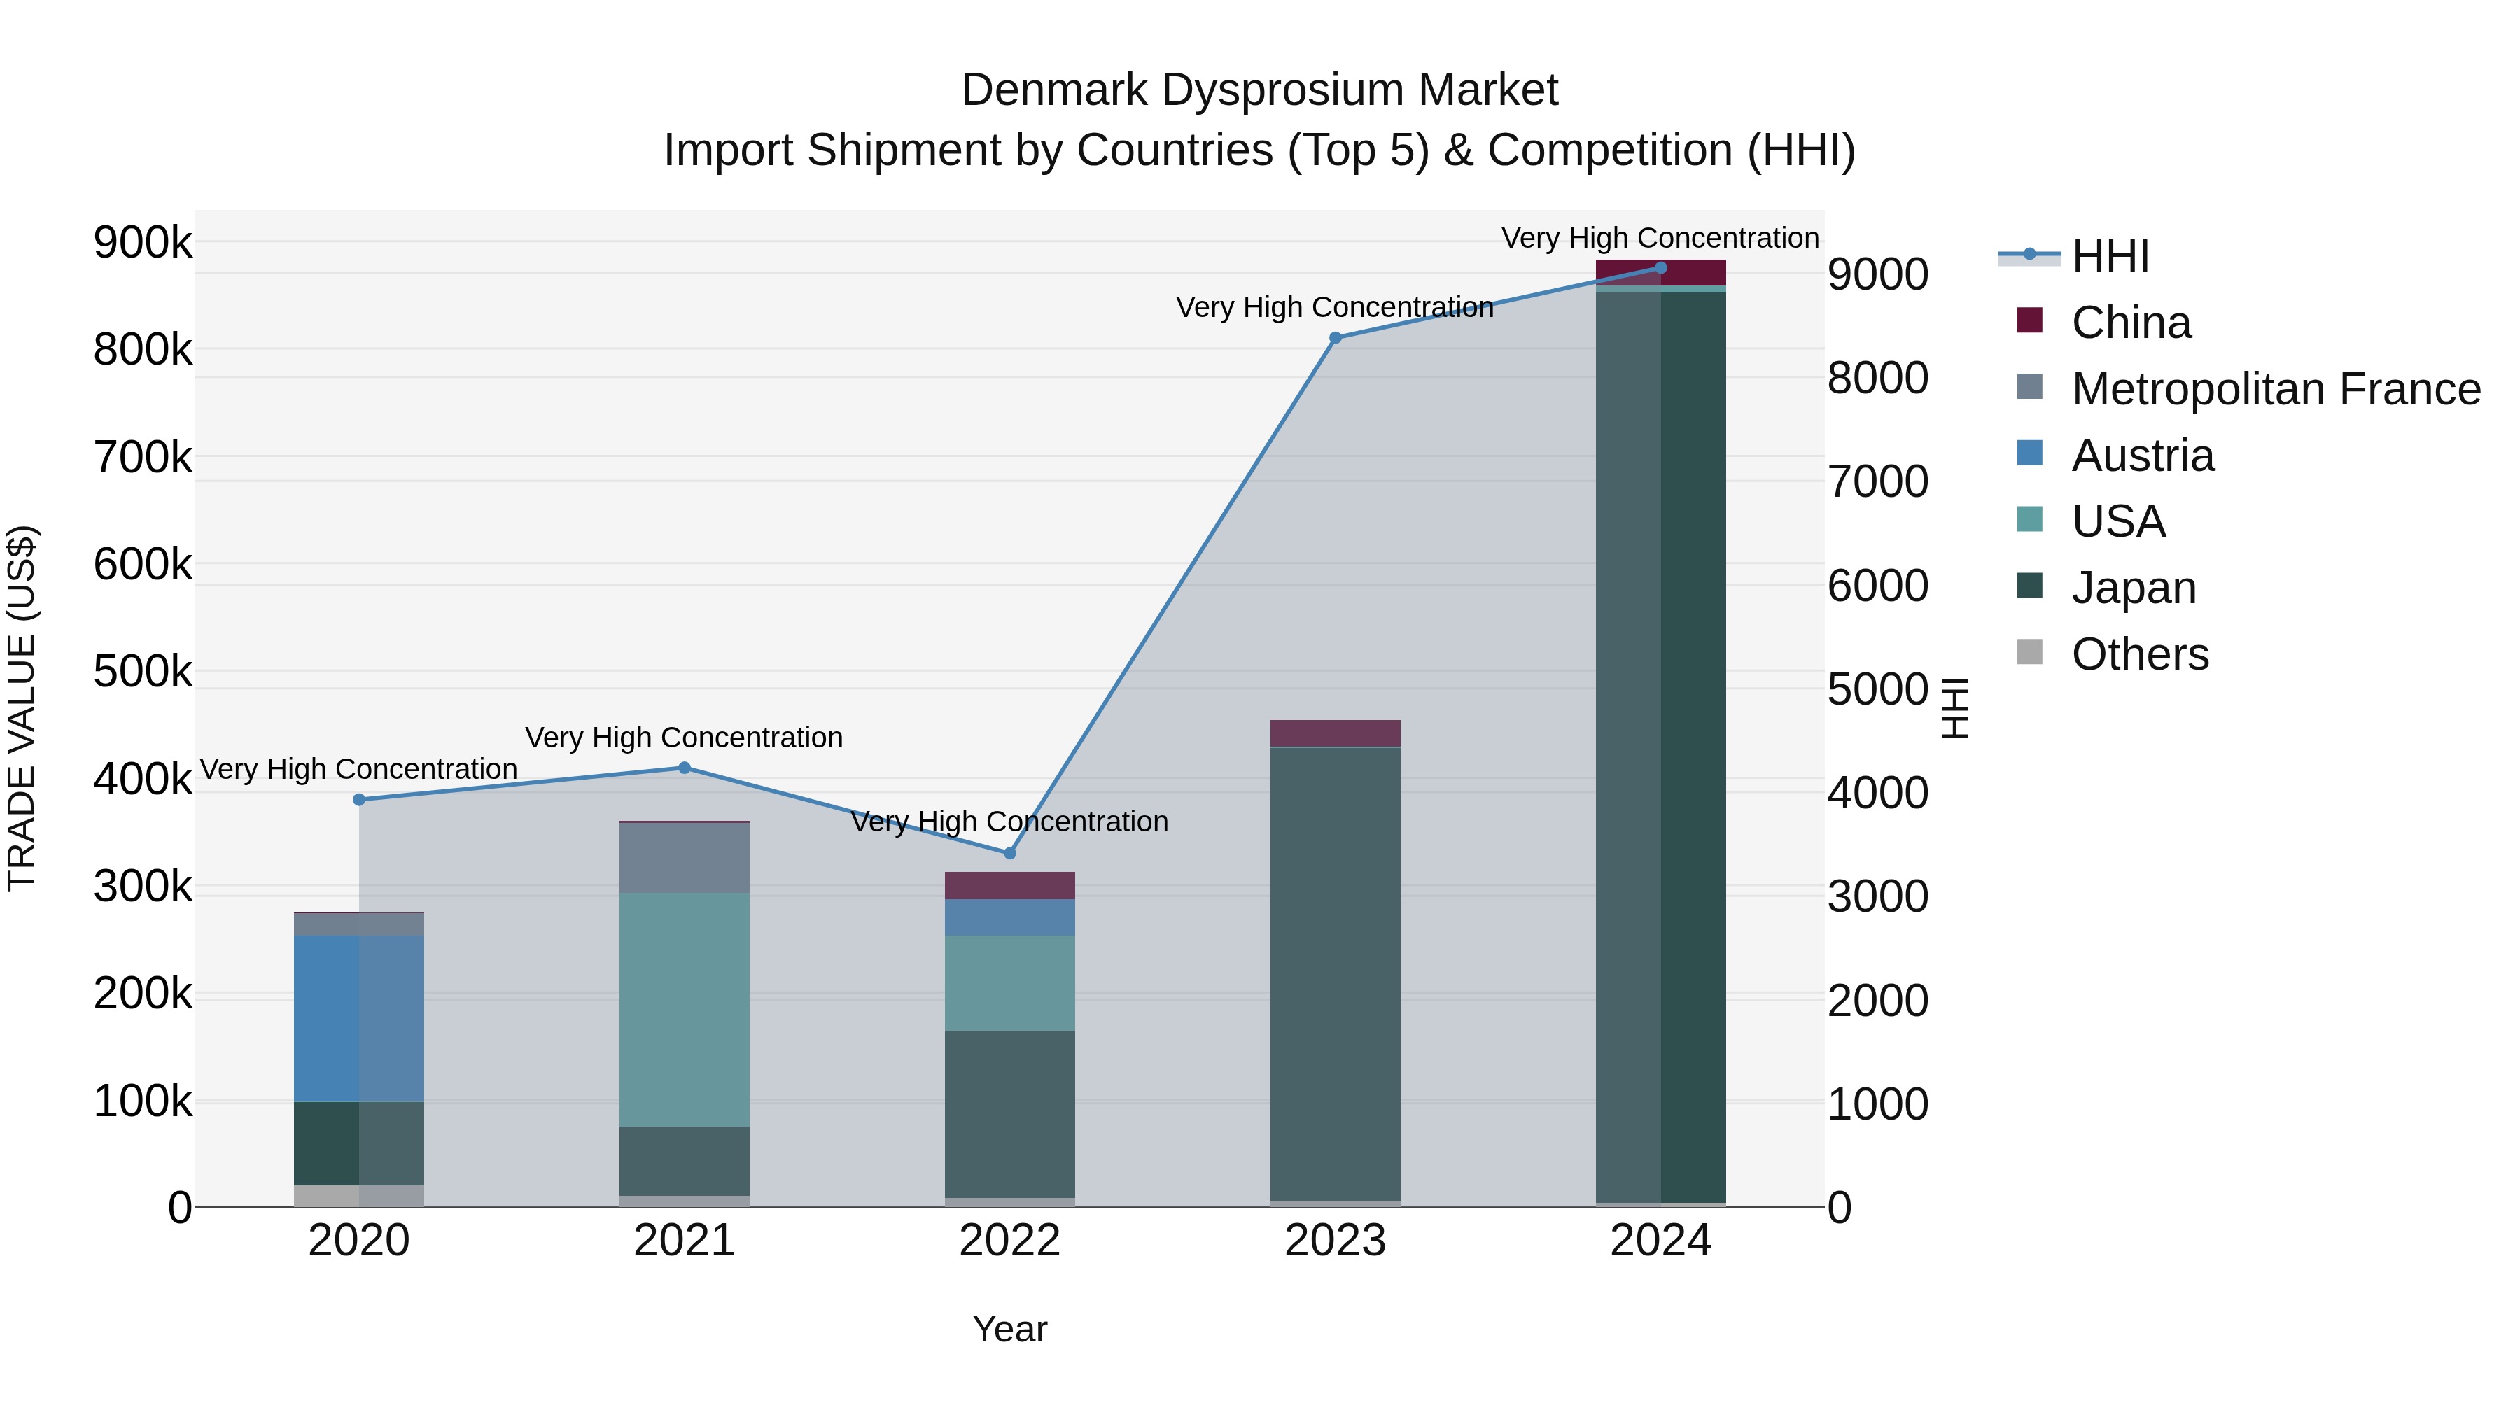Click the Japan bar segment in 2022
The image size is (2520, 1417).
[1009, 1115]
